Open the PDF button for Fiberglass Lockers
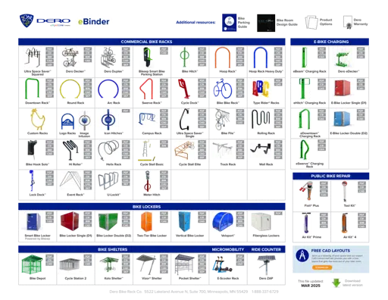Image resolution: width=388 pixels, height=300 pixels. (278, 214)
